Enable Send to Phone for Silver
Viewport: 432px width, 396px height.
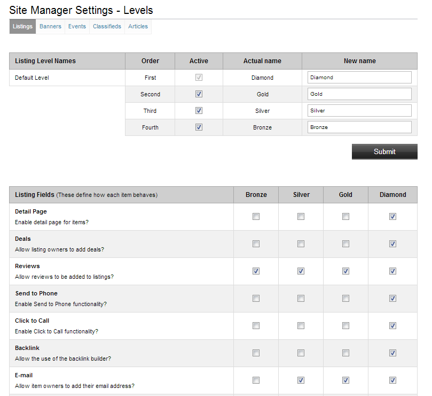(301, 299)
